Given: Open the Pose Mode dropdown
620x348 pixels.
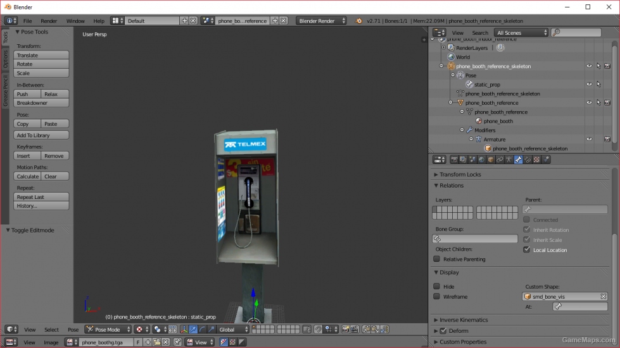Looking at the screenshot, I should (108, 330).
